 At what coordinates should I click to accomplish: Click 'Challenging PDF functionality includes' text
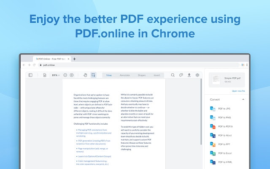[91, 124]
